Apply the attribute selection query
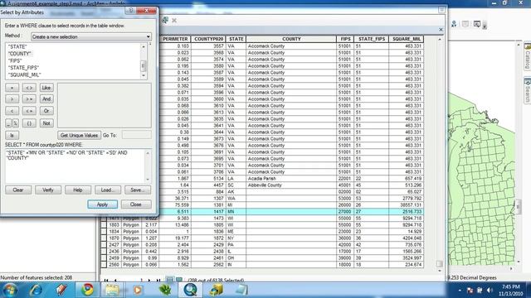This screenshot has height=298, width=531. point(102,204)
